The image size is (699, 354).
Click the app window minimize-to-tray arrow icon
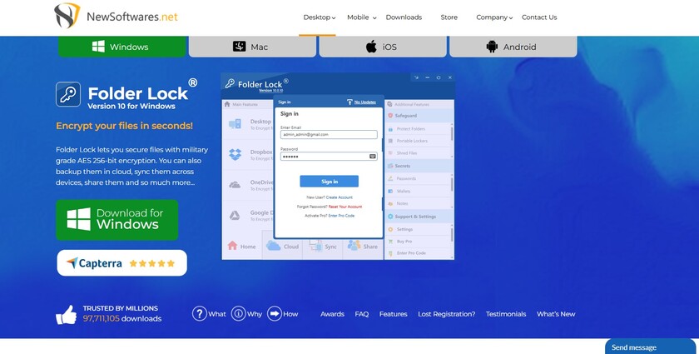tap(416, 77)
